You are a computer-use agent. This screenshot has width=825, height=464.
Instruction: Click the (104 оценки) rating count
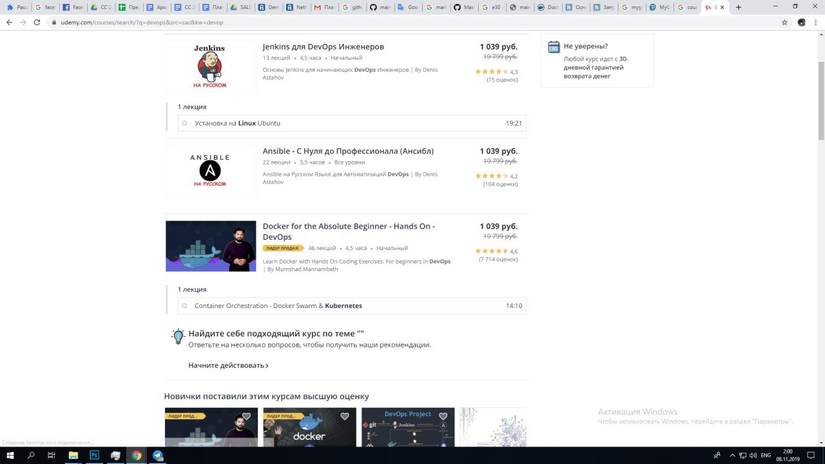[x=500, y=184]
